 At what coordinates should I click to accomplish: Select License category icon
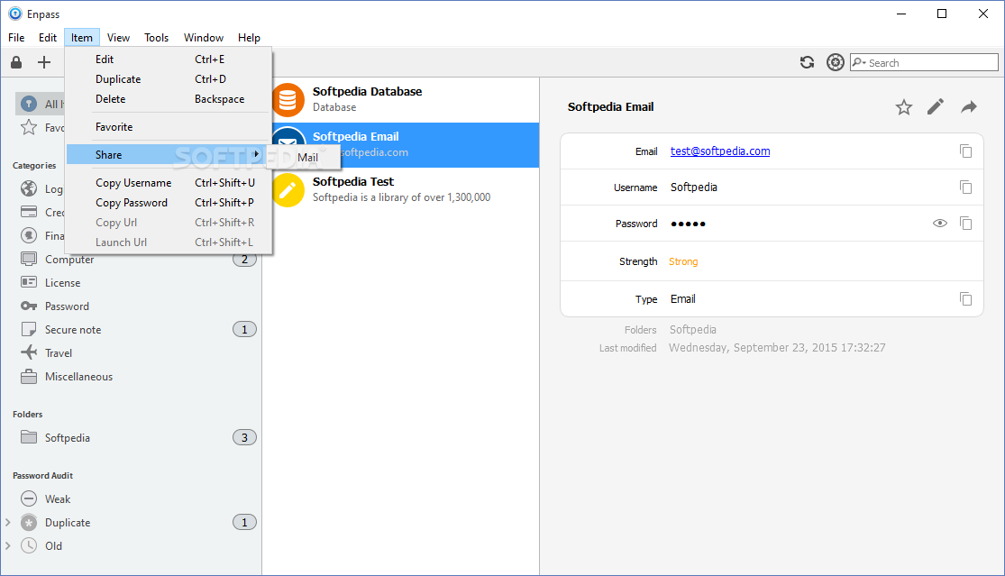click(x=29, y=282)
